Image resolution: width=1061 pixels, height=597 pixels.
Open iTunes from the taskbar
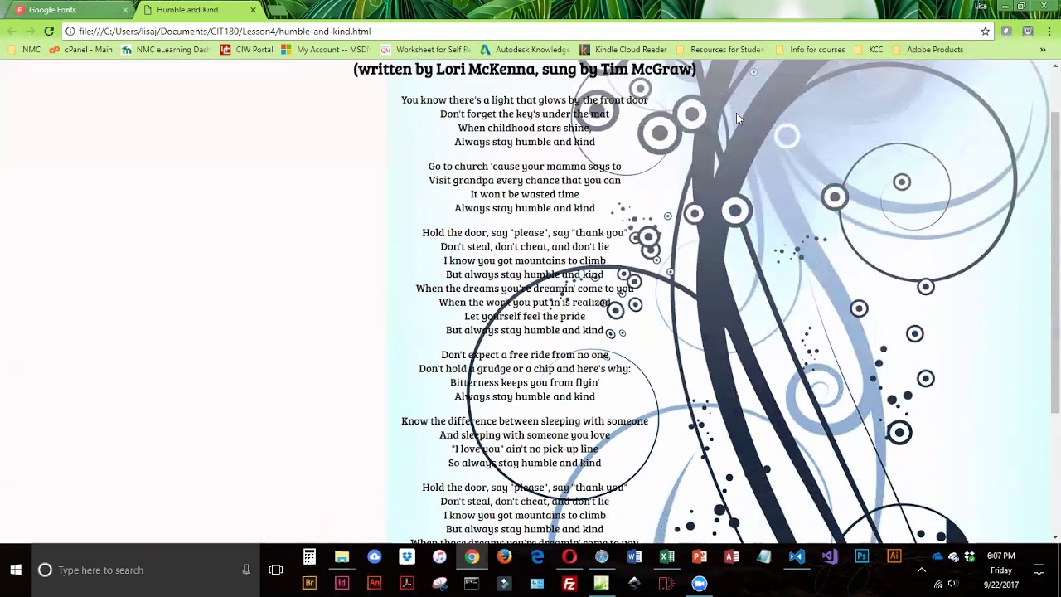click(439, 556)
